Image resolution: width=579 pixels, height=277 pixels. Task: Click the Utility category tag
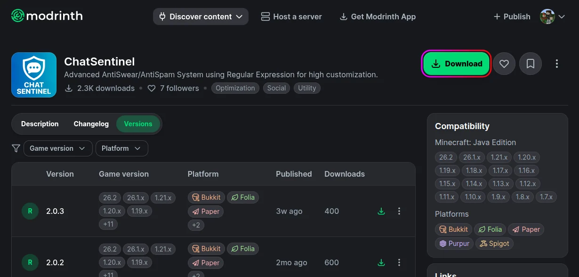(x=307, y=88)
